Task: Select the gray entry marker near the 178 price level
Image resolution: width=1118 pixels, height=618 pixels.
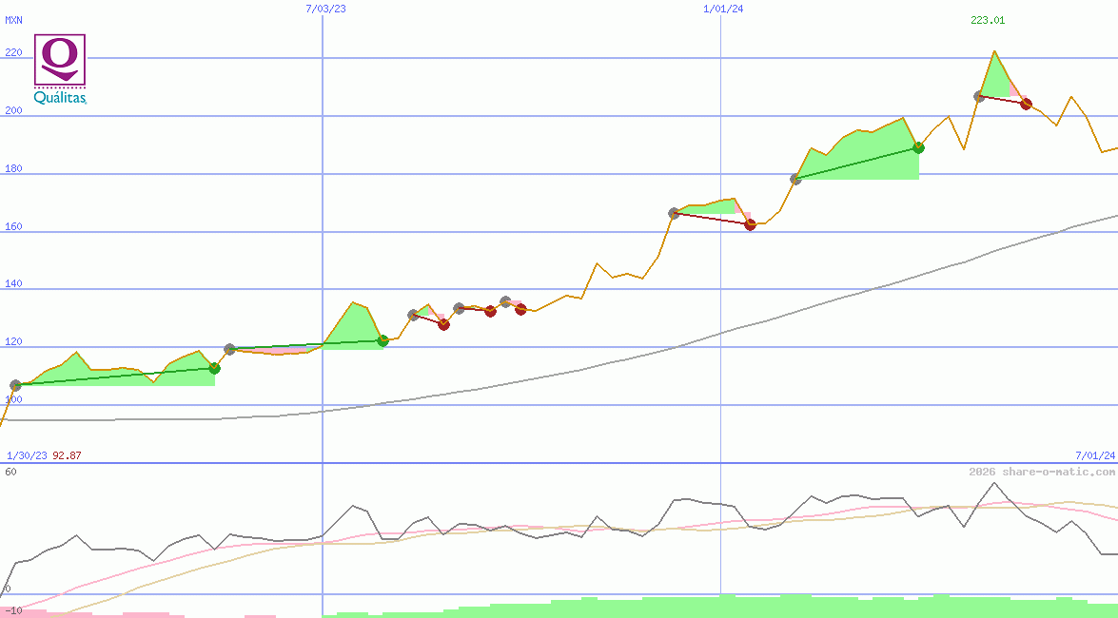Action: pyautogui.click(x=795, y=179)
